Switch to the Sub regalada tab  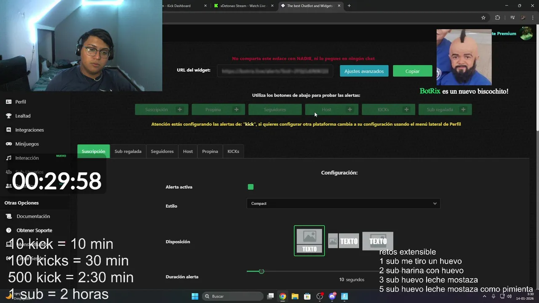tap(128, 151)
